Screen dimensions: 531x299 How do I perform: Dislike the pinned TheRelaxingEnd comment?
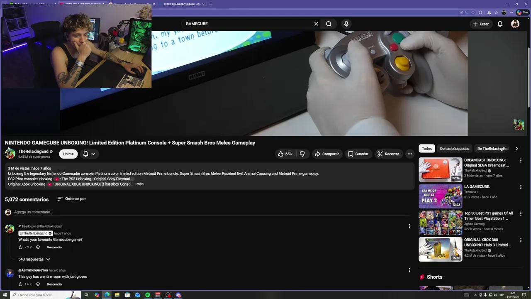(38, 247)
